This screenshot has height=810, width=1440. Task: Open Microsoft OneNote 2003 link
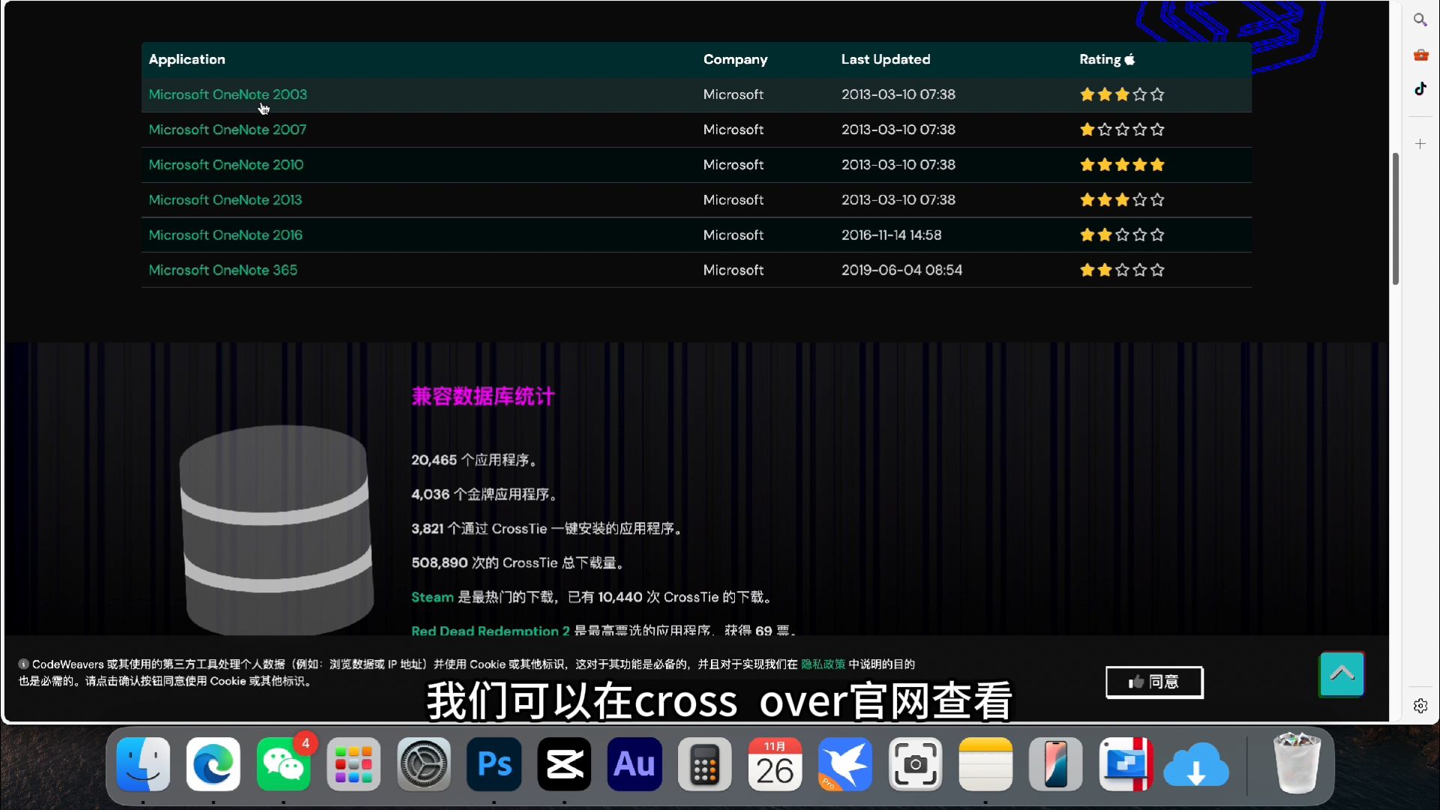(x=227, y=94)
